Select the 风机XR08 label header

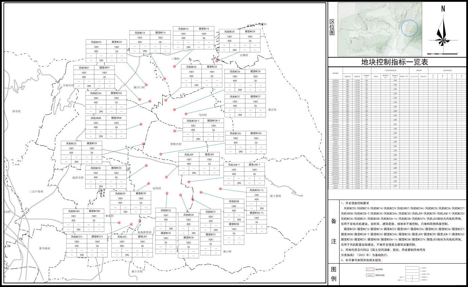(x=95, y=118)
